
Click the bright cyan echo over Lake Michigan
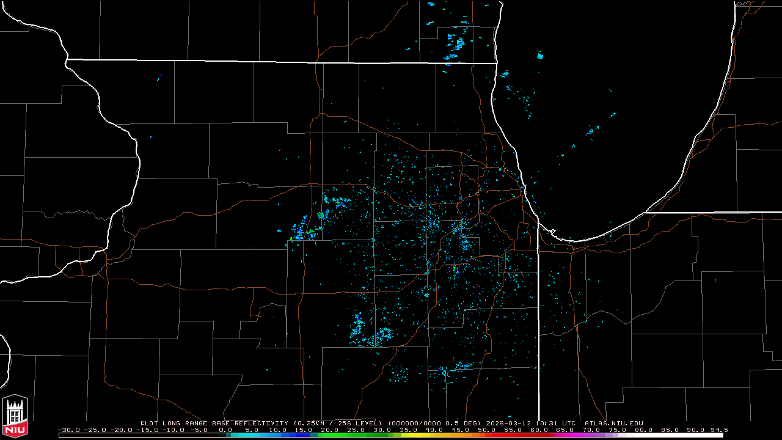pyautogui.click(x=540, y=56)
